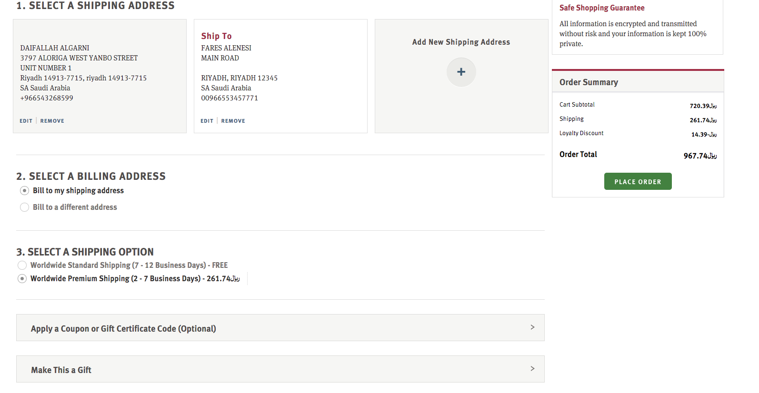Click Add New Shipping Address text

pyautogui.click(x=461, y=42)
